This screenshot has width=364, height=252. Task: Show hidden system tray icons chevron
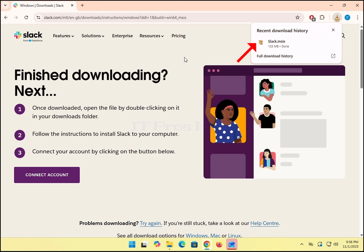[302, 244]
